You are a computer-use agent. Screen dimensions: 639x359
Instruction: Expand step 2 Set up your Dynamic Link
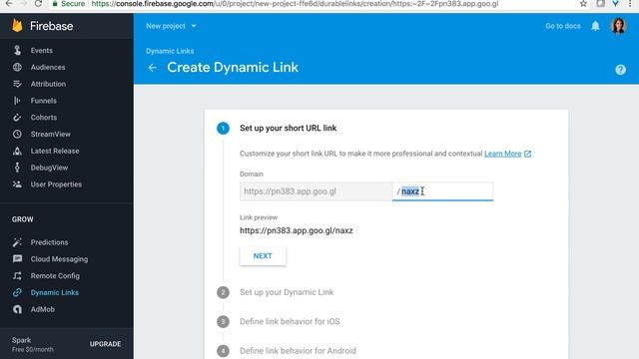287,292
